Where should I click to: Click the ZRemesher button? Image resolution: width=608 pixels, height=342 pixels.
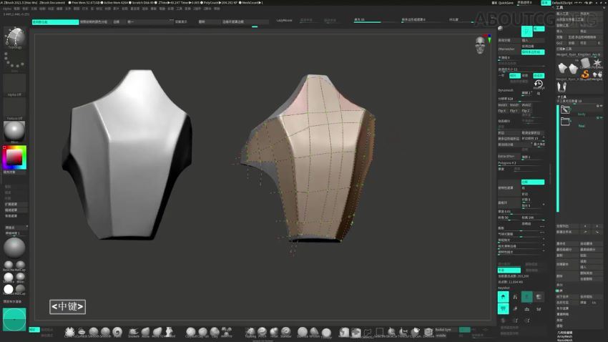pyautogui.click(x=509, y=49)
